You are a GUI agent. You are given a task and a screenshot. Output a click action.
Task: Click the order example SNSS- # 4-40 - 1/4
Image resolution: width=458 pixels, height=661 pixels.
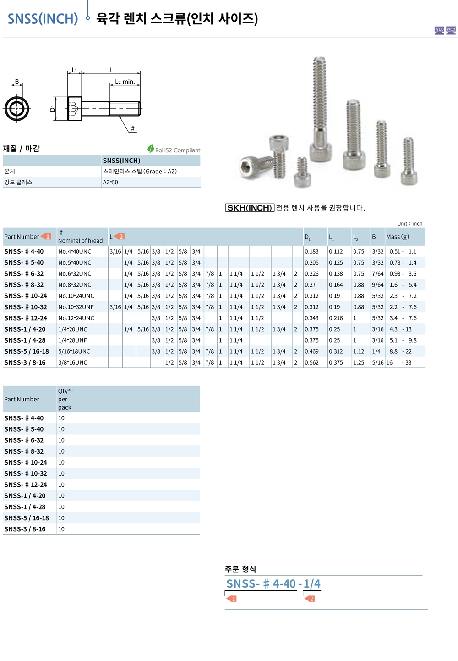click(273, 584)
